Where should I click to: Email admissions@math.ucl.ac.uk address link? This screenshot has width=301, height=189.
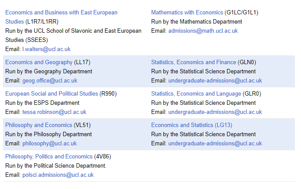tap(203, 31)
